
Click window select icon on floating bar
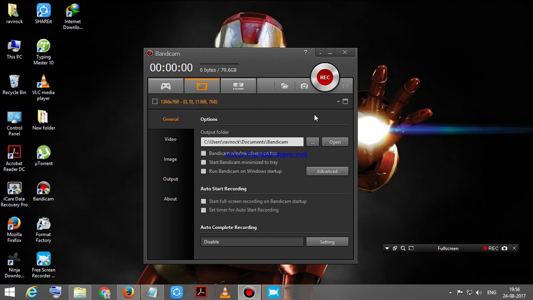pyautogui.click(x=395, y=248)
